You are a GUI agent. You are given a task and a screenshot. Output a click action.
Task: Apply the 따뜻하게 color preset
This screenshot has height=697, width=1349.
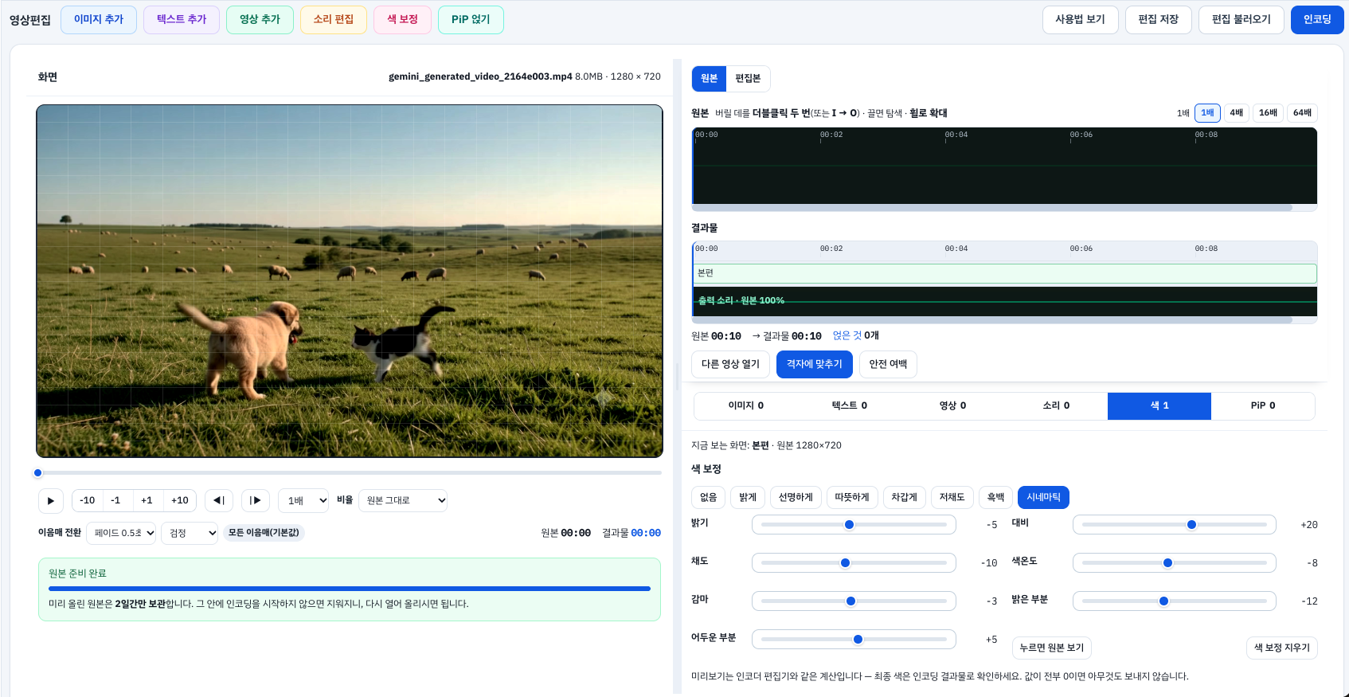pos(852,497)
